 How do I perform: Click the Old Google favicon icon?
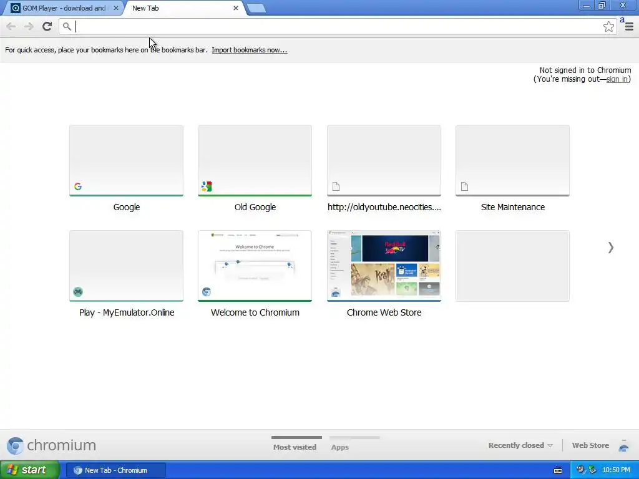(207, 186)
